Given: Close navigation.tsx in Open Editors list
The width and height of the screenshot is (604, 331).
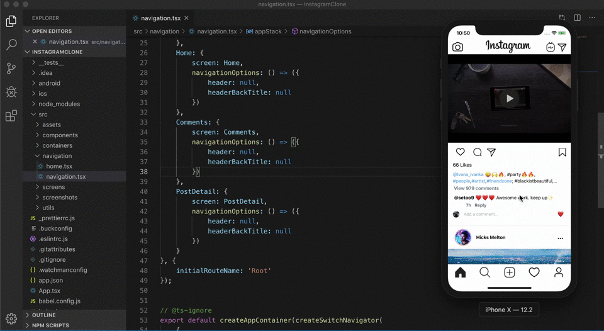Looking at the screenshot, I should (x=35, y=42).
